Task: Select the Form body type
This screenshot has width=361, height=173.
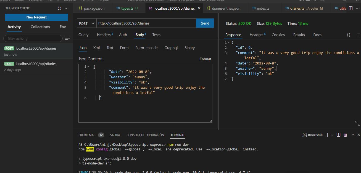Action: tap(124, 48)
